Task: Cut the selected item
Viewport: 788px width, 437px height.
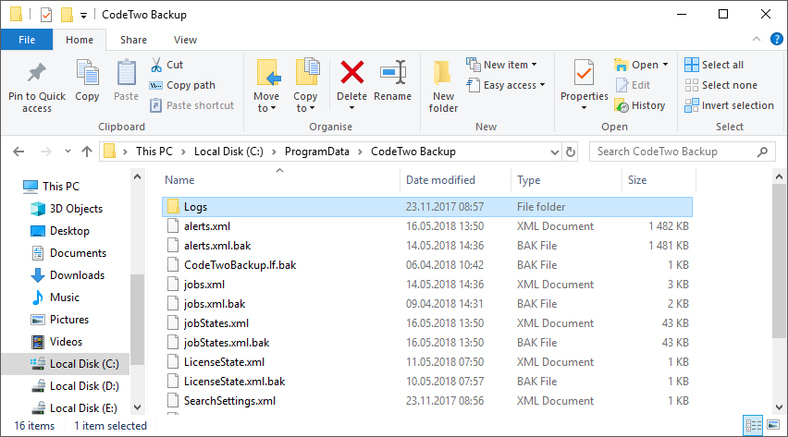Action: [166, 65]
